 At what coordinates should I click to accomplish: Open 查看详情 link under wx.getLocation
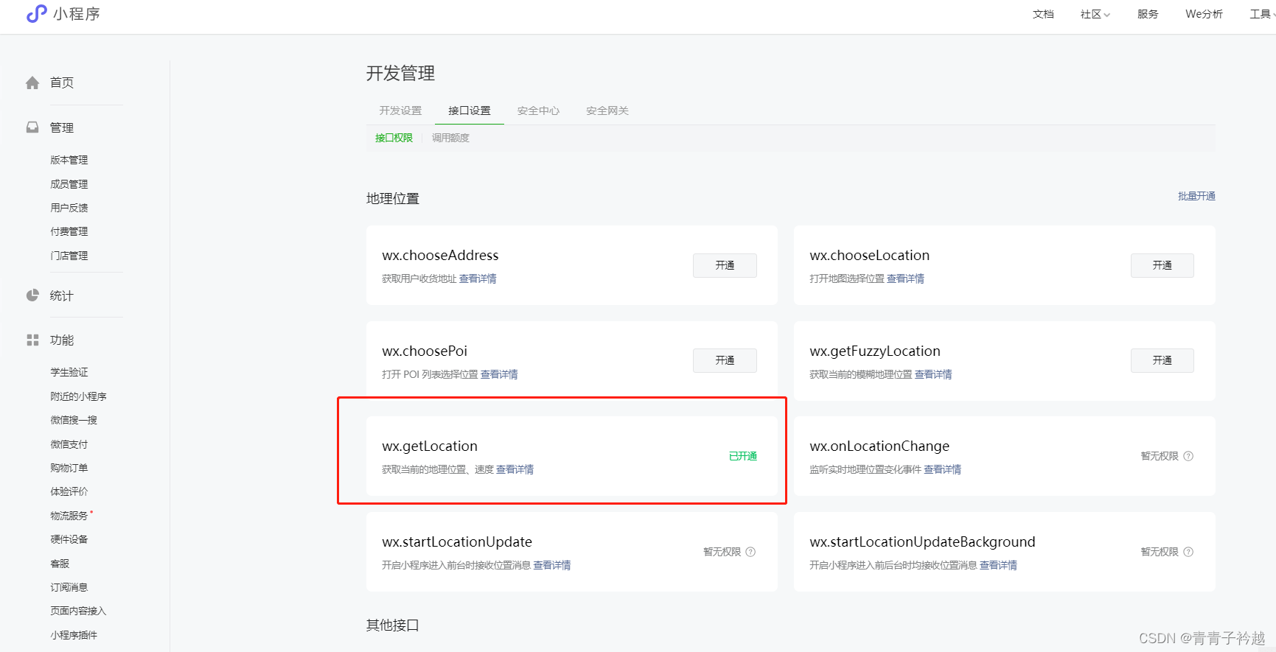515,469
